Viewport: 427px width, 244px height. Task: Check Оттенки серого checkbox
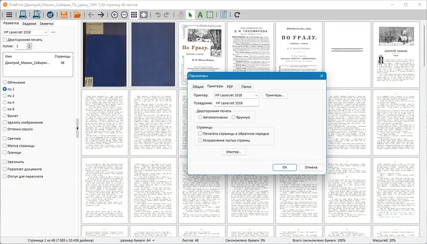pyautogui.click(x=5, y=129)
